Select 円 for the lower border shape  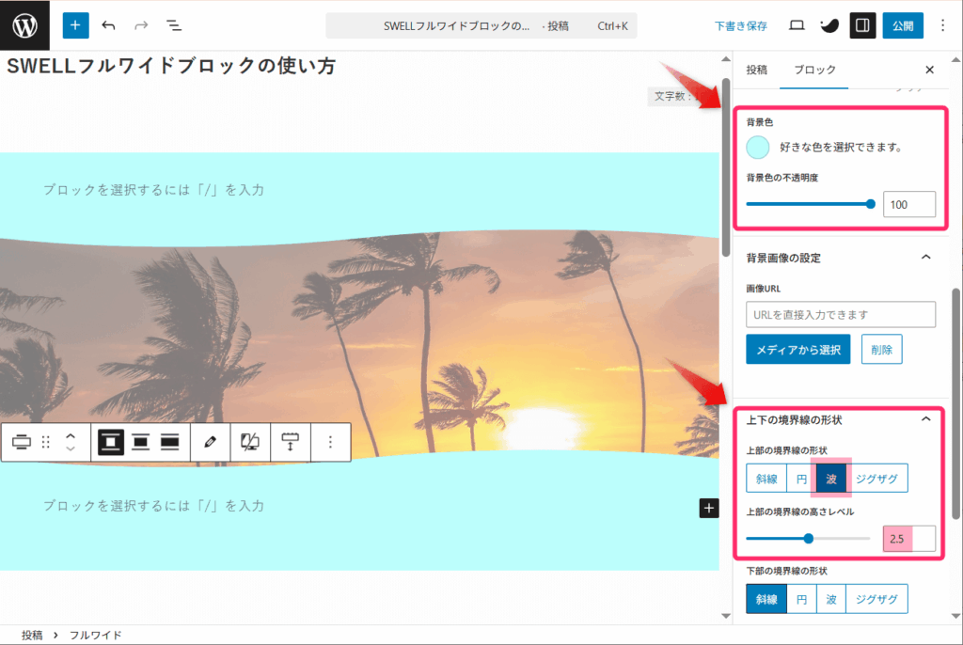point(801,599)
